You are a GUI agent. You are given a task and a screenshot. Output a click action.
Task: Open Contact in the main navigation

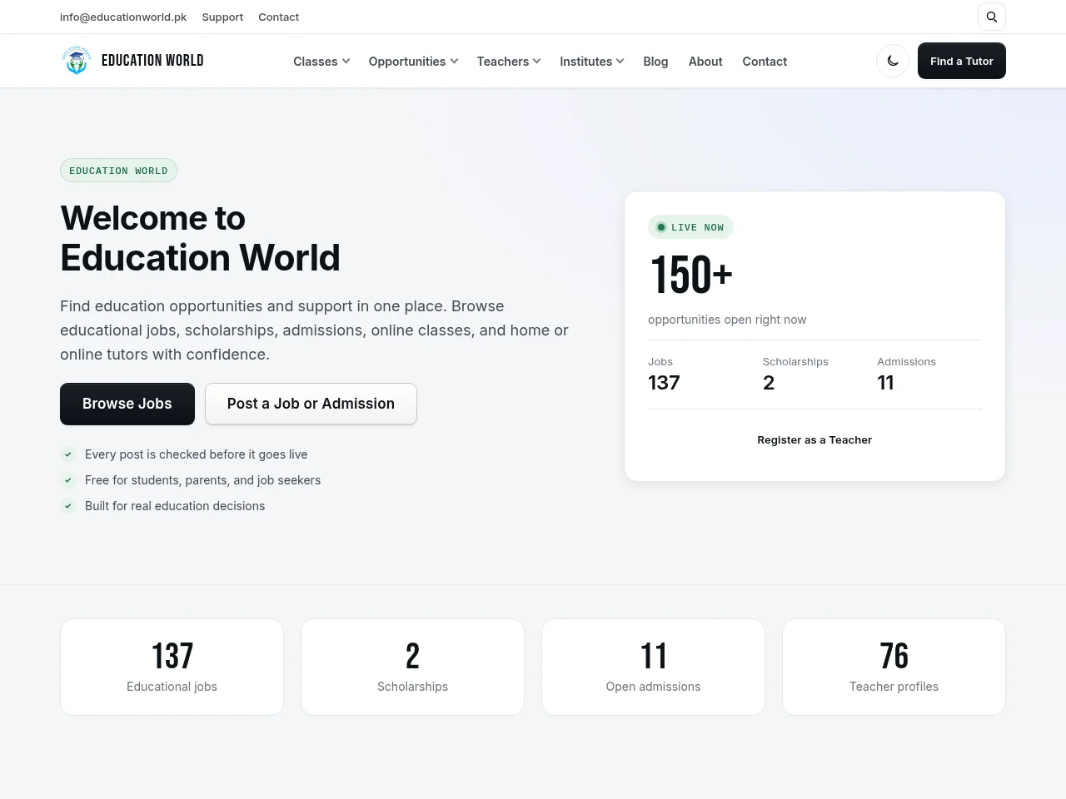(x=765, y=62)
